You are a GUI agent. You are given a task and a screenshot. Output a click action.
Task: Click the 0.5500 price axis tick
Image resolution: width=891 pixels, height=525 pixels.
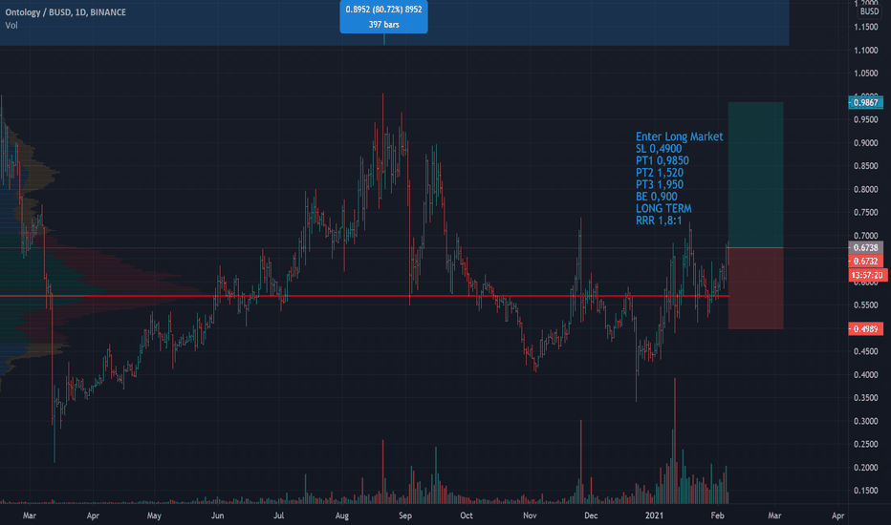(x=865, y=305)
